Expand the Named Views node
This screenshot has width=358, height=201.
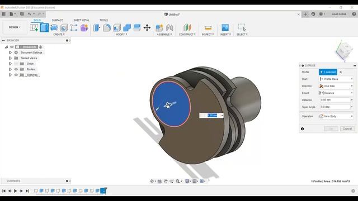pos(10,58)
